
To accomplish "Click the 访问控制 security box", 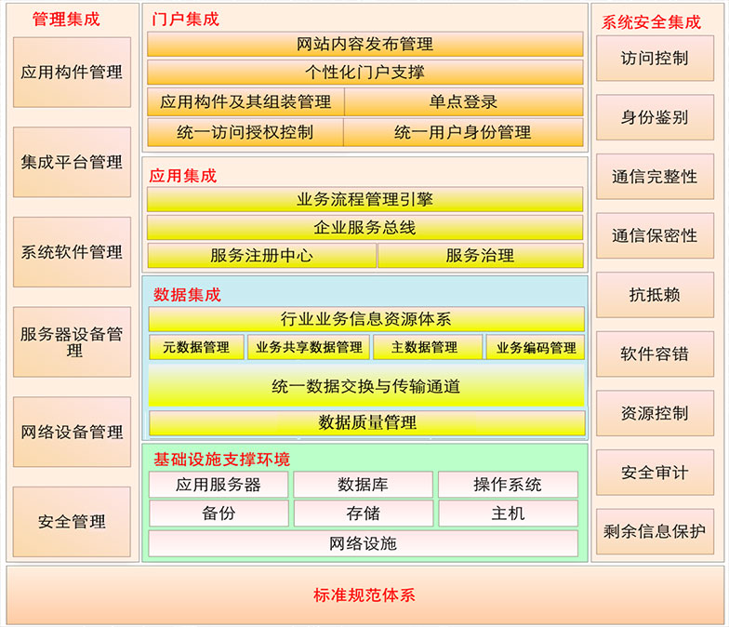I will click(x=655, y=59).
